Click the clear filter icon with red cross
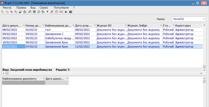Viewport: 209px width, 107px height. [x=52, y=12]
